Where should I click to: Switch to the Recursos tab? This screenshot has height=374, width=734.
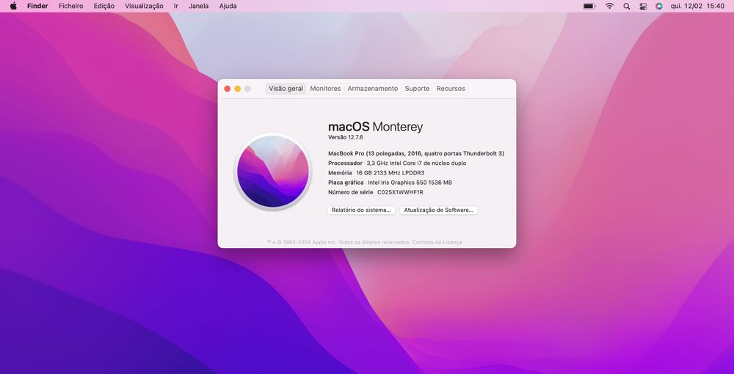point(451,88)
